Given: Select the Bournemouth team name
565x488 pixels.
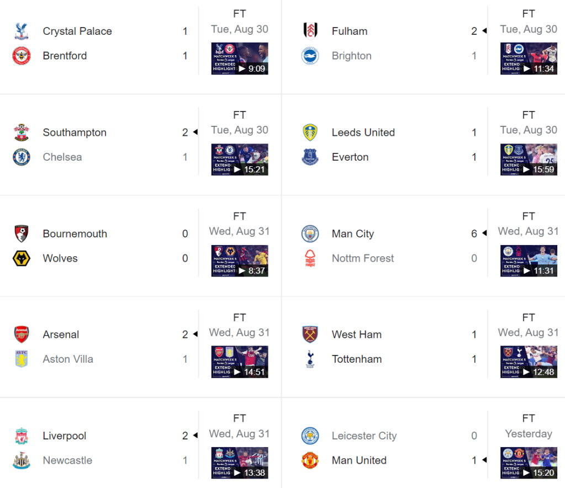Looking at the screenshot, I should pyautogui.click(x=75, y=234).
